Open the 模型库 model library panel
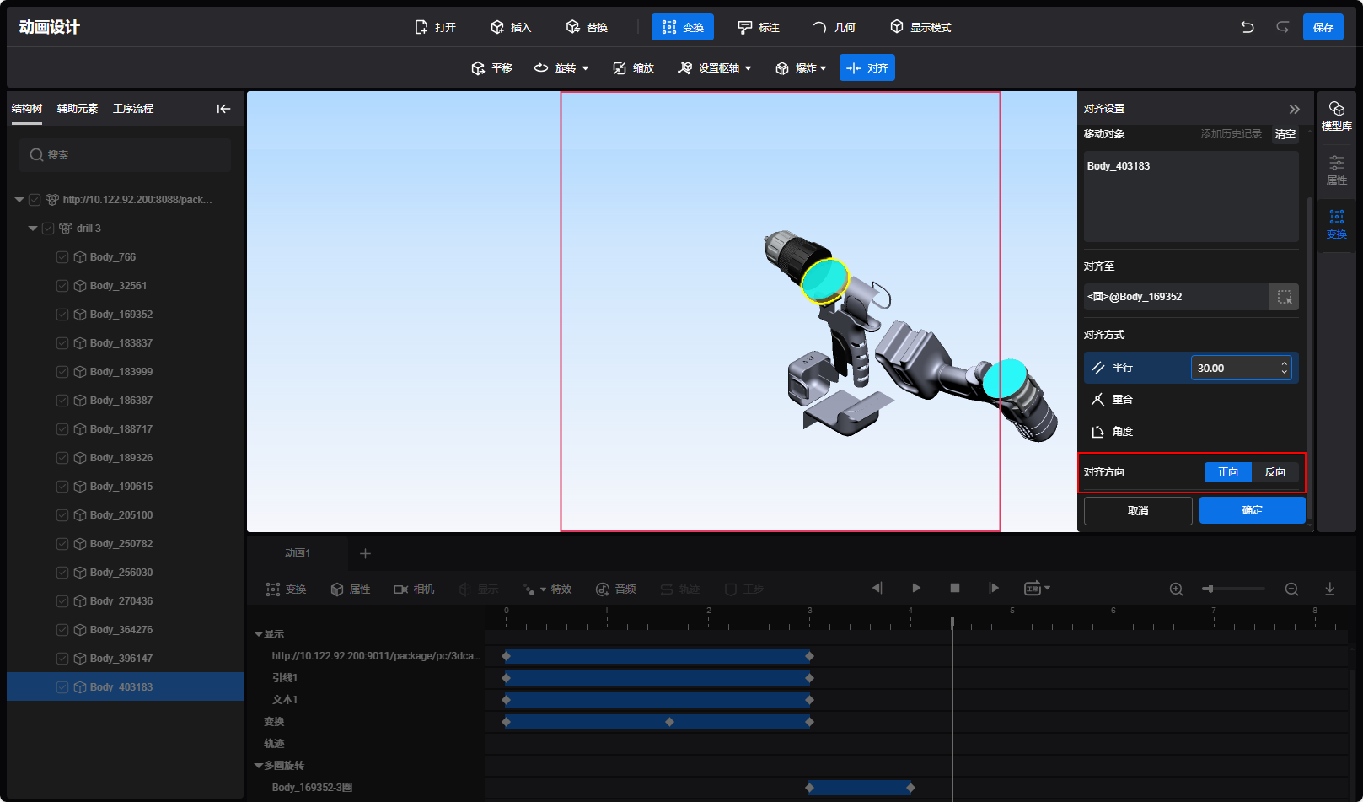Image resolution: width=1363 pixels, height=802 pixels. 1336,116
